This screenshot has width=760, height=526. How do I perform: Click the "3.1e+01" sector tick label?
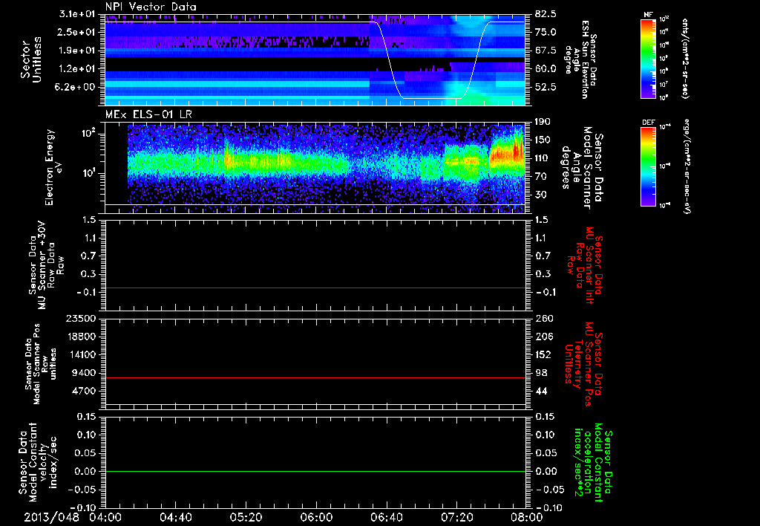(x=79, y=14)
